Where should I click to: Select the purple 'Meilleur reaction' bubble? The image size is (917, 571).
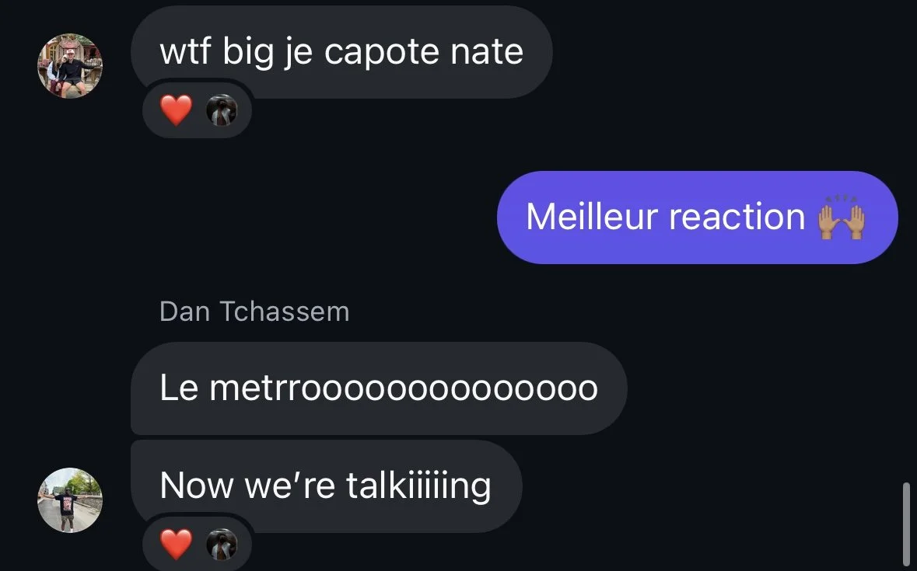[697, 218]
